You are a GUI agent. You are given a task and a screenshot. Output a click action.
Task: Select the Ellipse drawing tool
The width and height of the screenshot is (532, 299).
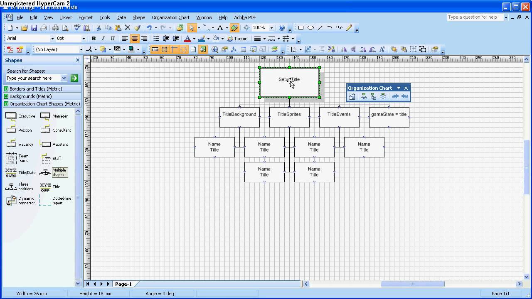[310, 28]
